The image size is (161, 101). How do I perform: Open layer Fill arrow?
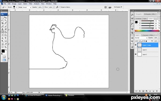(x=159, y=41)
